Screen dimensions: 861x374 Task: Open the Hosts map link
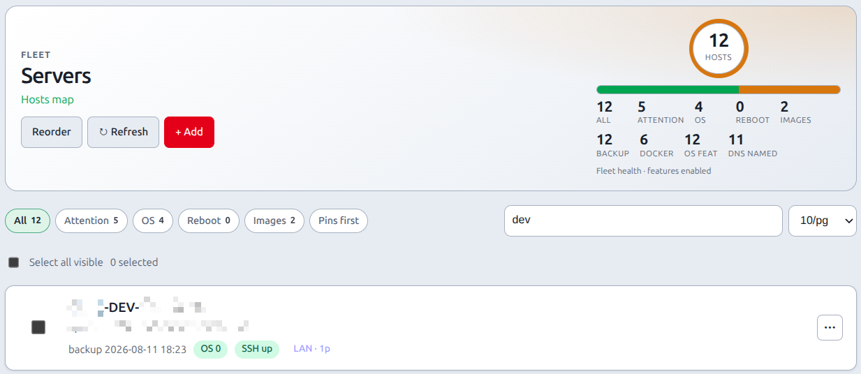tap(47, 99)
